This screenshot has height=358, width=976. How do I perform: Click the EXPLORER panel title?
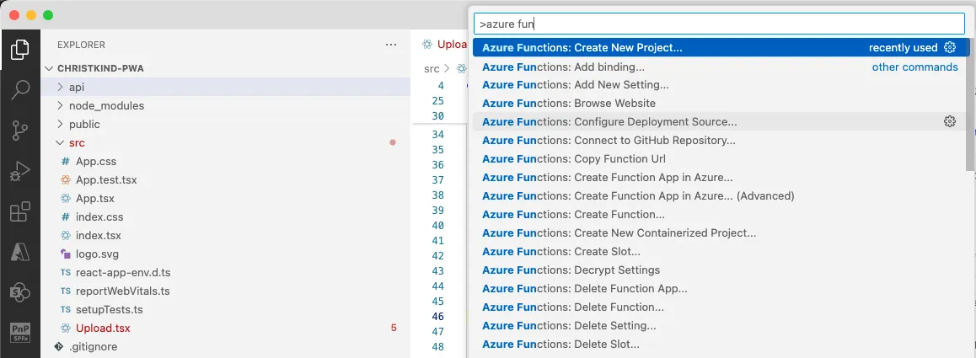click(x=81, y=45)
